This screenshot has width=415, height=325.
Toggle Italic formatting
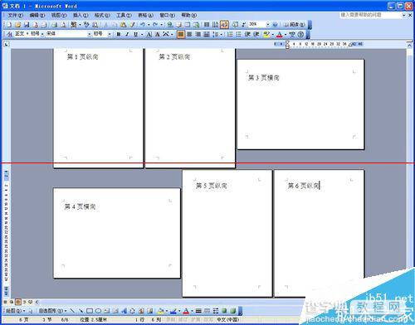coord(127,34)
